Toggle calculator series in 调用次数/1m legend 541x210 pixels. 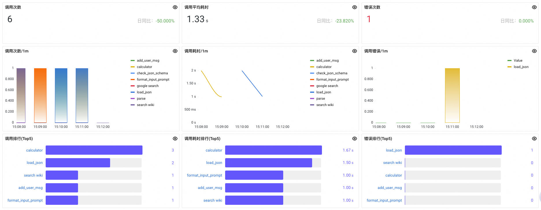point(144,67)
